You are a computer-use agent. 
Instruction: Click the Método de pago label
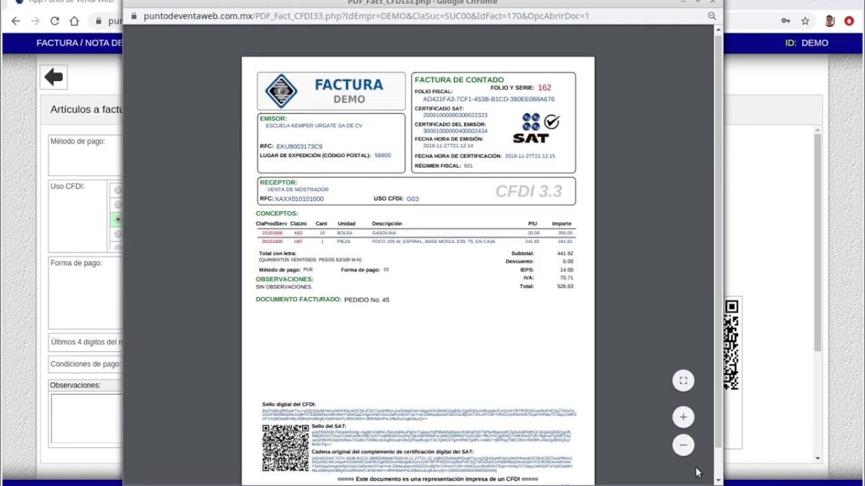77,141
